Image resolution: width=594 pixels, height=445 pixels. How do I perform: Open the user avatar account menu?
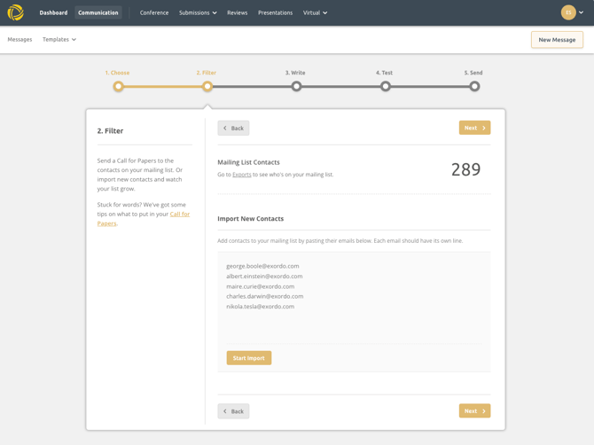572,12
